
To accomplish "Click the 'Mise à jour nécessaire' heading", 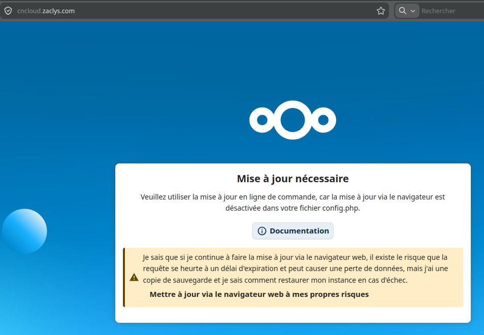I will pyautogui.click(x=293, y=179).
